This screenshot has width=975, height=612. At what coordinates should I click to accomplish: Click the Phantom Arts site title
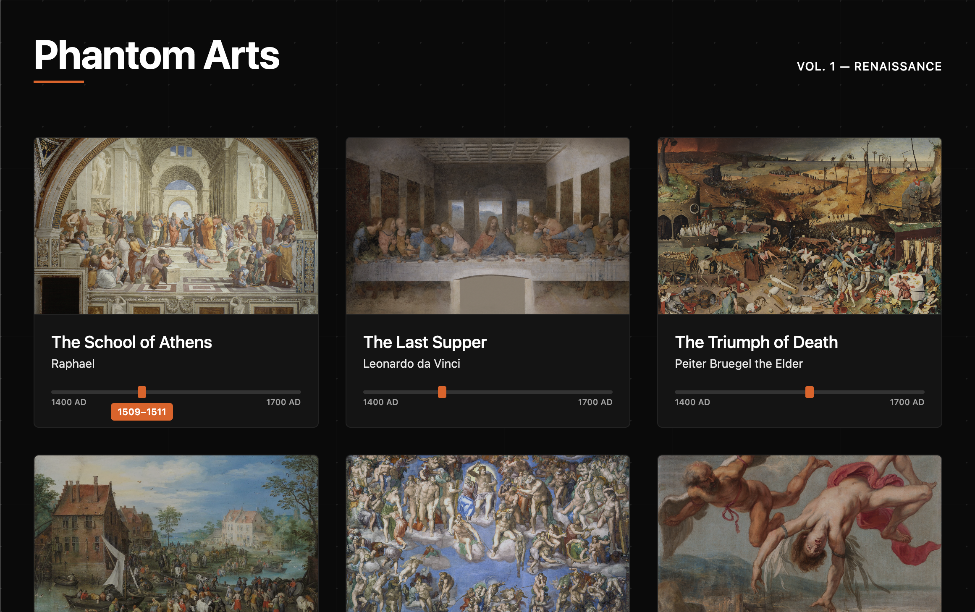(x=157, y=55)
